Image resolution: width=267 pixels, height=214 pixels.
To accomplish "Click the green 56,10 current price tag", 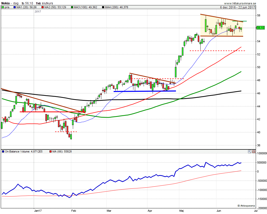I will pyautogui.click(x=261, y=28).
